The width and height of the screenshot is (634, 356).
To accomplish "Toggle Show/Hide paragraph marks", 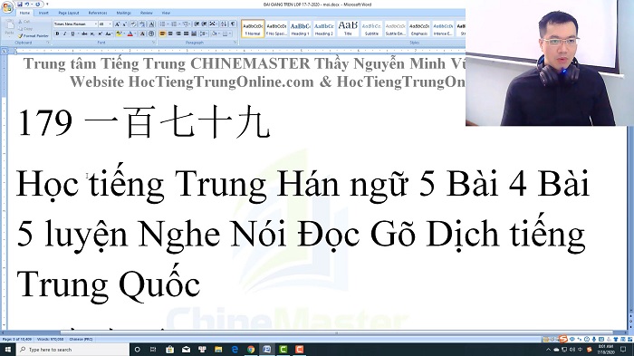I will pos(233,24).
